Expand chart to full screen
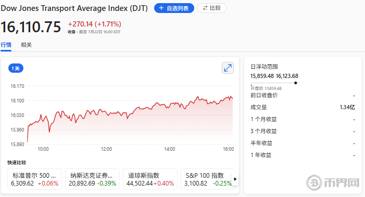This screenshot has width=365, height=197. coord(228,68)
